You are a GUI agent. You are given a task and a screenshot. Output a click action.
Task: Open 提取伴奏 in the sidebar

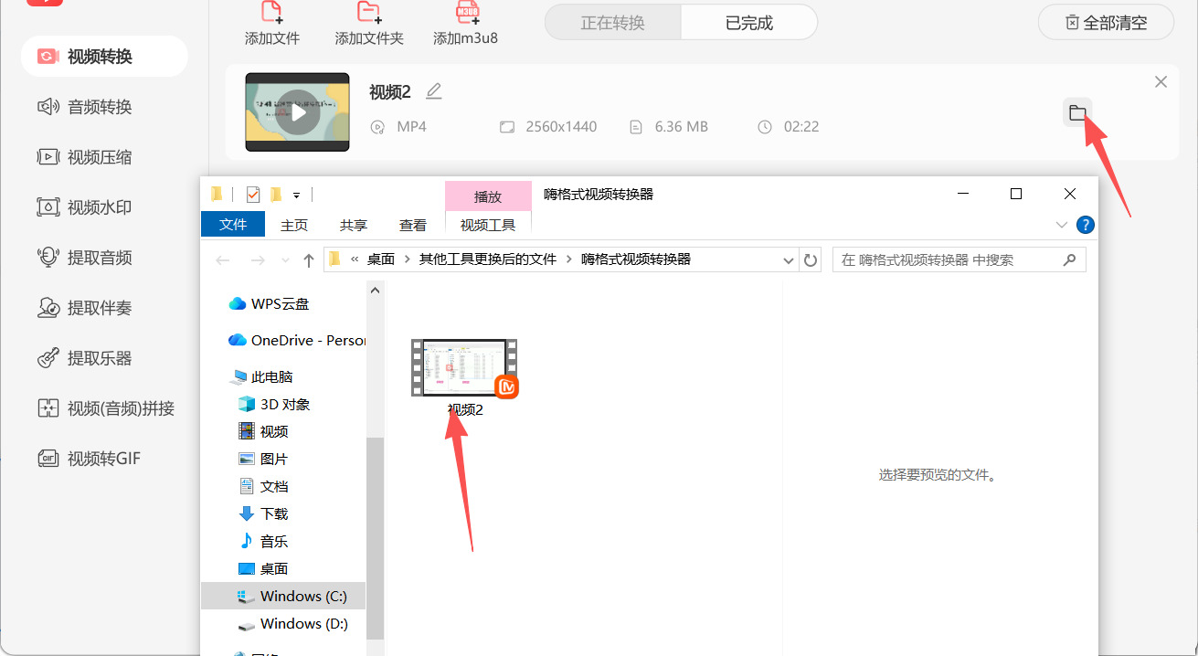(85, 308)
